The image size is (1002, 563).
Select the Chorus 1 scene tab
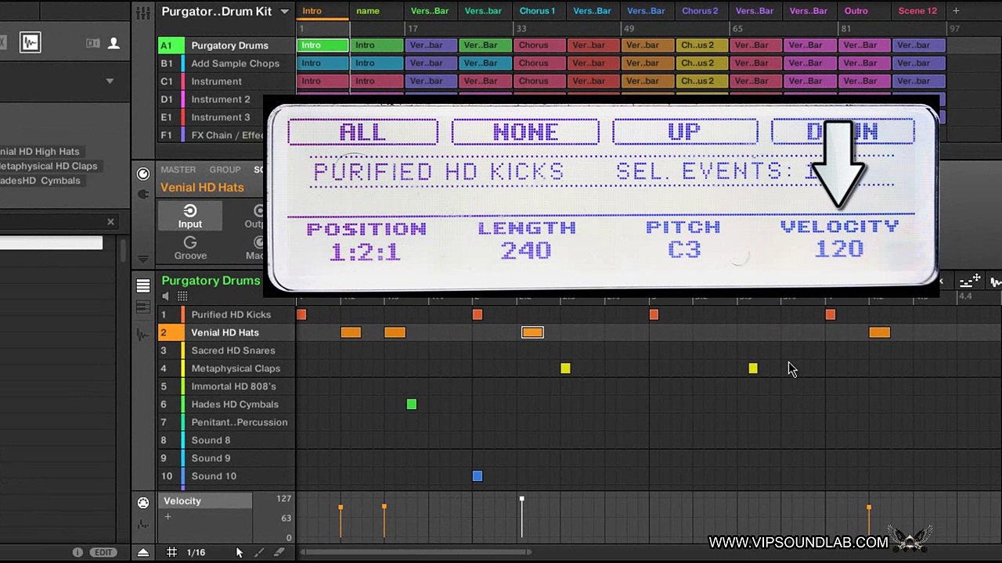click(x=537, y=11)
